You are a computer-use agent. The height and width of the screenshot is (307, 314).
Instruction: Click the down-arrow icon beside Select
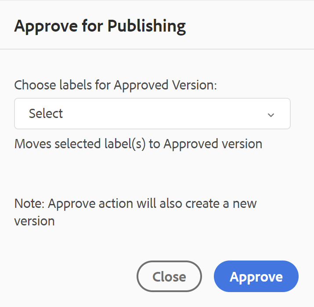[271, 114]
